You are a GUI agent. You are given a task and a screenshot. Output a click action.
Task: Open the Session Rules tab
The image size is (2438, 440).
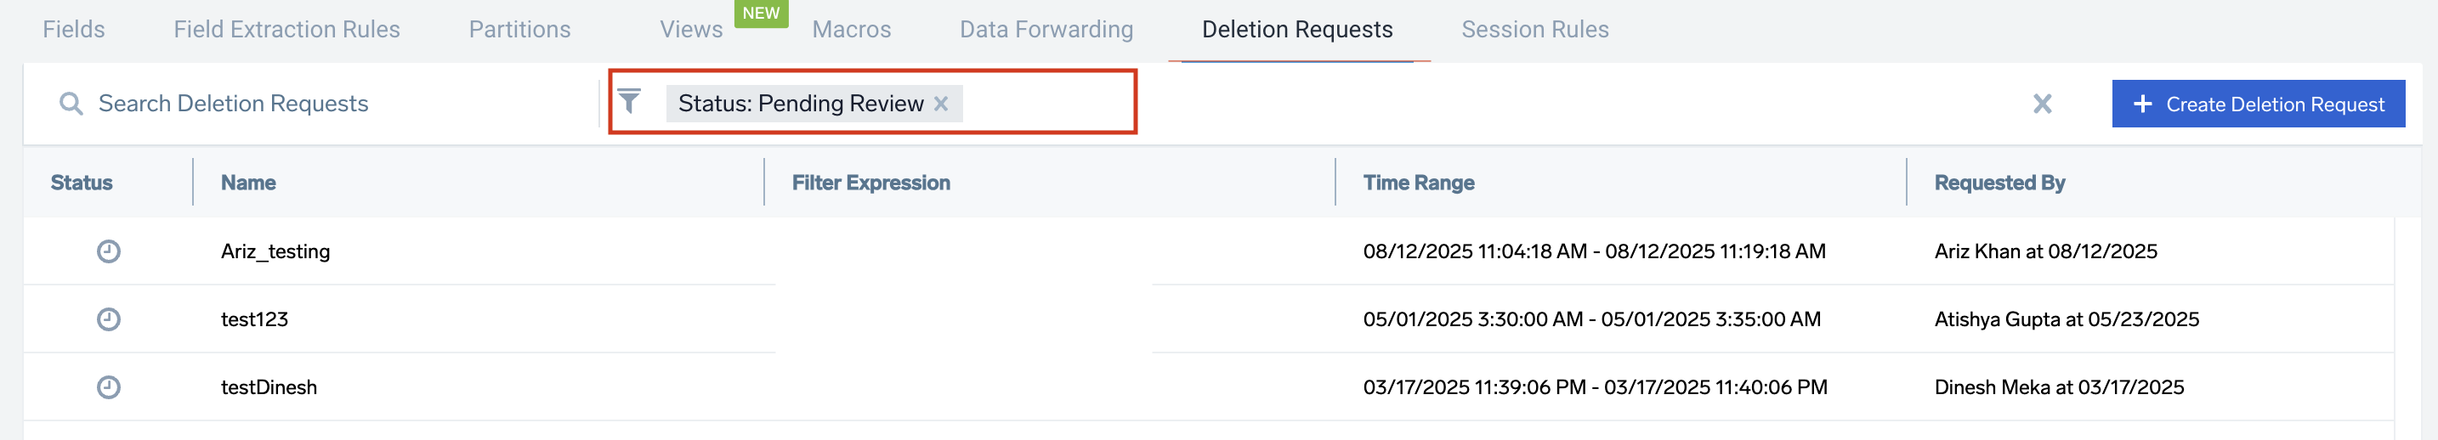point(1534,30)
